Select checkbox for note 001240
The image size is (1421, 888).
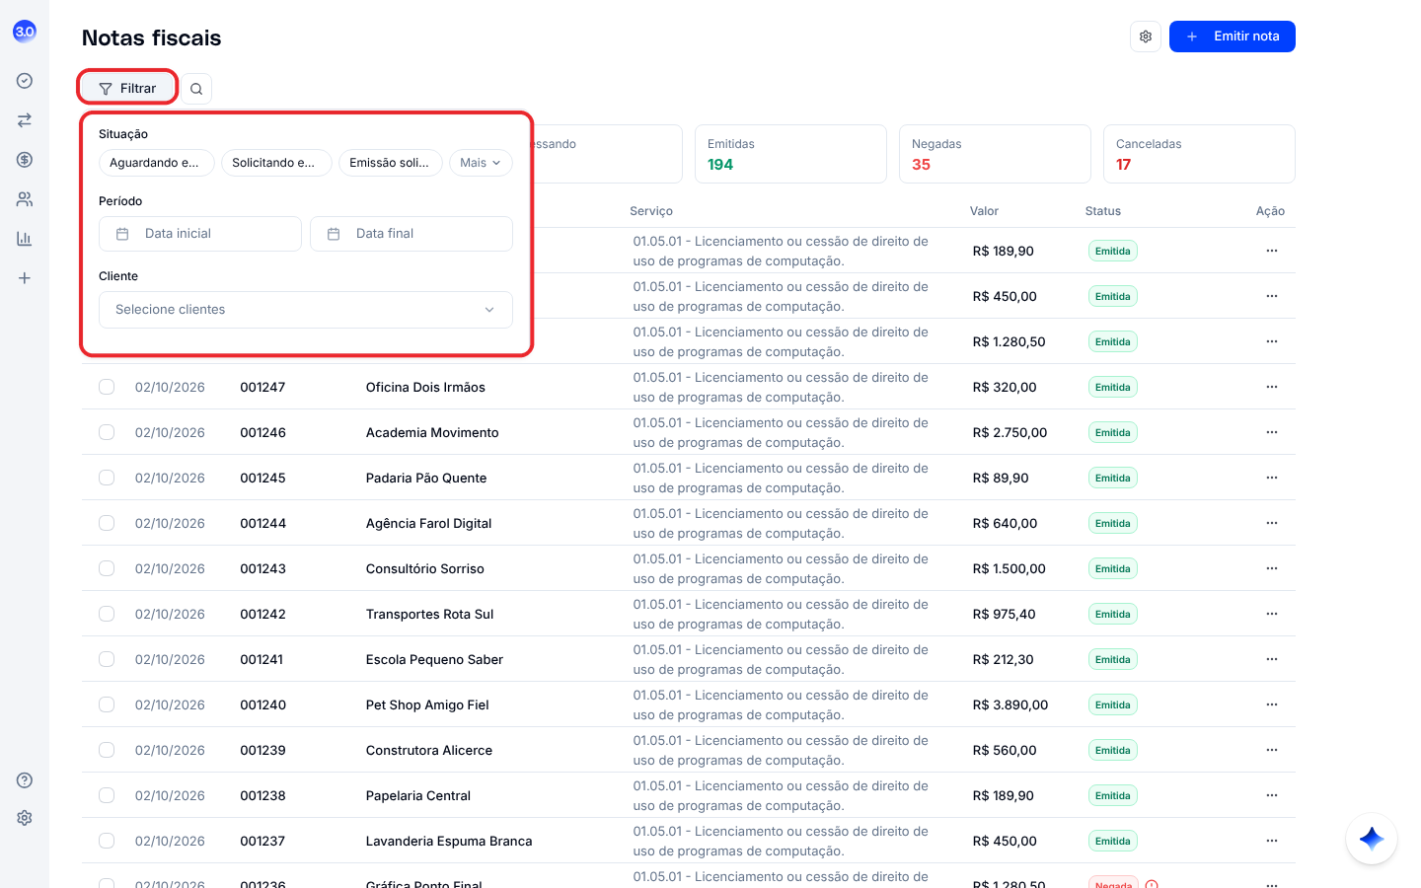pos(107,704)
